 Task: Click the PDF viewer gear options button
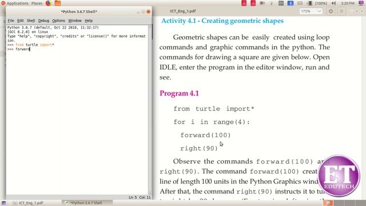(x=331, y=11)
